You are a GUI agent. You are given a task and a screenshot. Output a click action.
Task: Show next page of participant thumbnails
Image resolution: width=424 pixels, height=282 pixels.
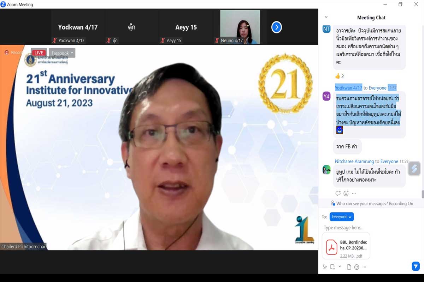276,27
